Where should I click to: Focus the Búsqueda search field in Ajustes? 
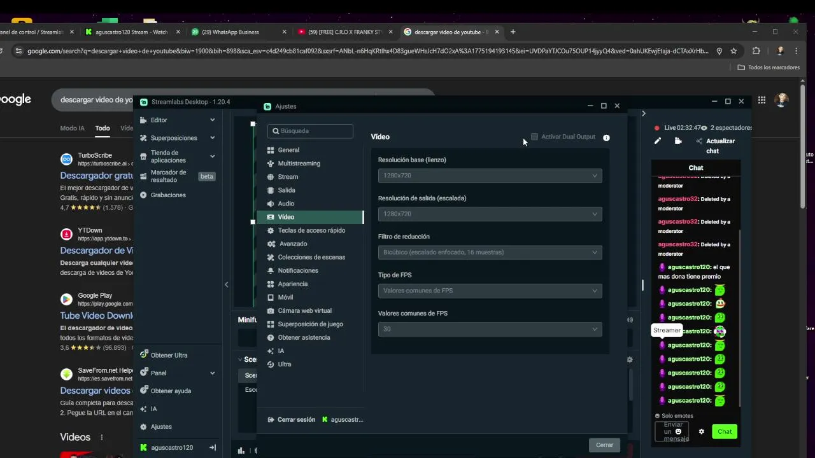pyautogui.click(x=310, y=131)
